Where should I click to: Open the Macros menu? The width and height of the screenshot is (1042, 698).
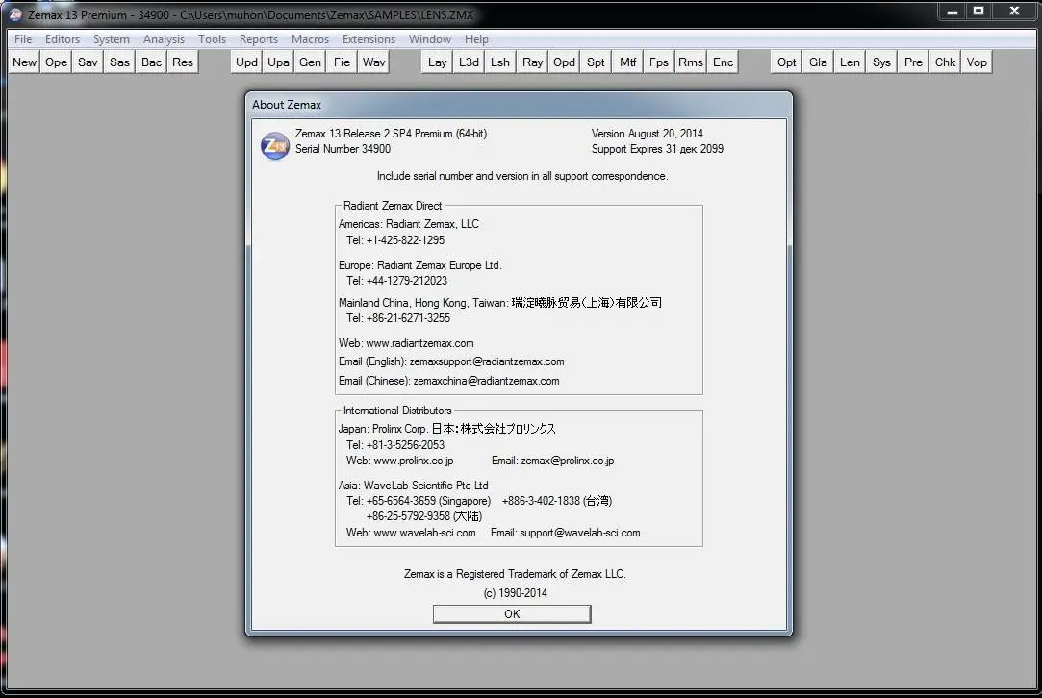pos(311,39)
